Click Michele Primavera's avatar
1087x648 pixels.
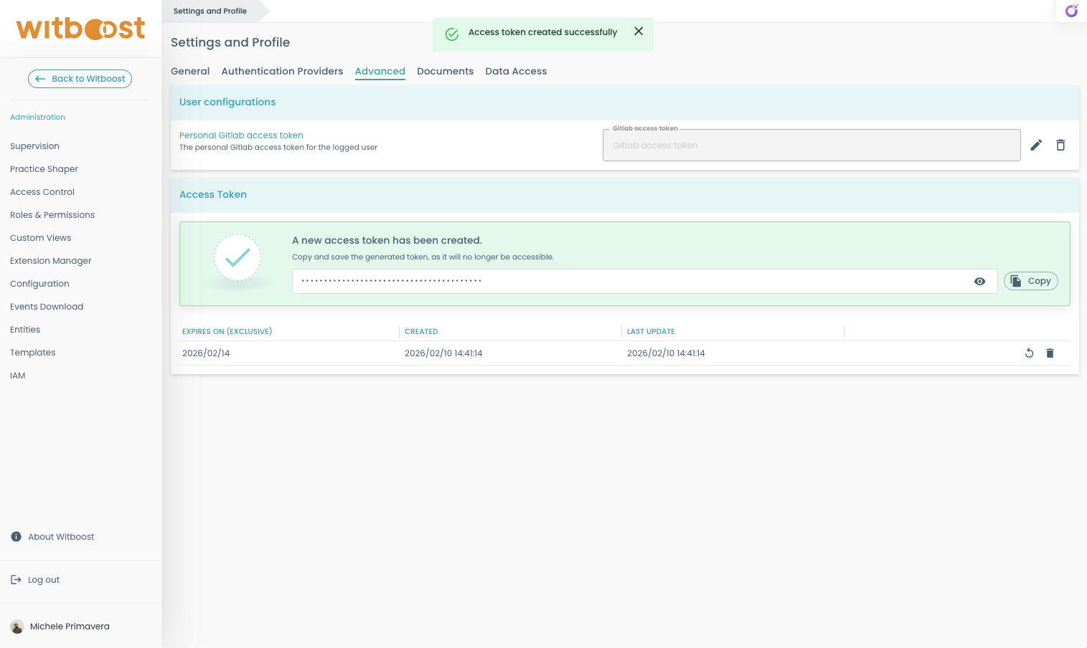[x=17, y=626]
